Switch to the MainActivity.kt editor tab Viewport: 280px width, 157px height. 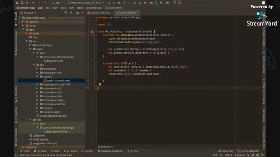click(127, 13)
